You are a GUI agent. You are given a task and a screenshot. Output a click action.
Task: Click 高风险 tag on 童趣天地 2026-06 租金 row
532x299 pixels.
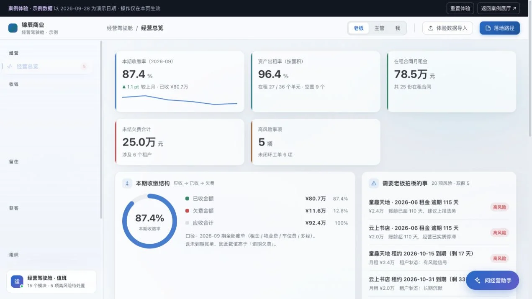(500, 207)
